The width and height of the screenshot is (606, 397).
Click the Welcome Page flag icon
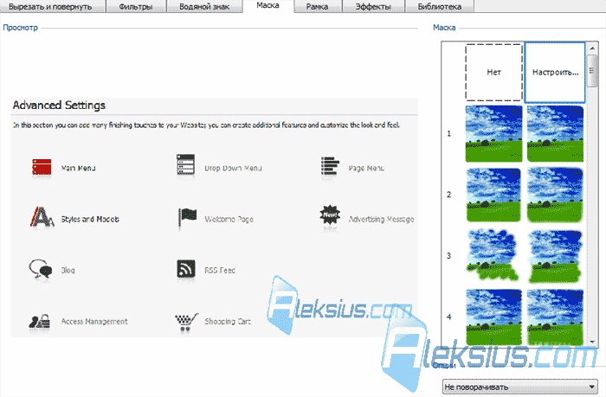click(188, 218)
